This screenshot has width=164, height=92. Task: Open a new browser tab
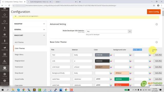pyautogui.click(x=80, y=2)
